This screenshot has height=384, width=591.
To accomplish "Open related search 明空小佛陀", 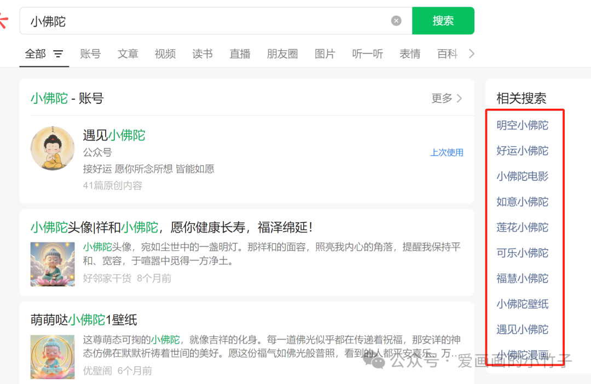I will pyautogui.click(x=523, y=125).
